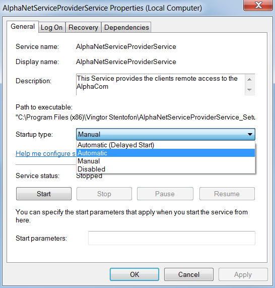Select Disabled startup type option
This screenshot has height=288, width=275.
point(166,169)
